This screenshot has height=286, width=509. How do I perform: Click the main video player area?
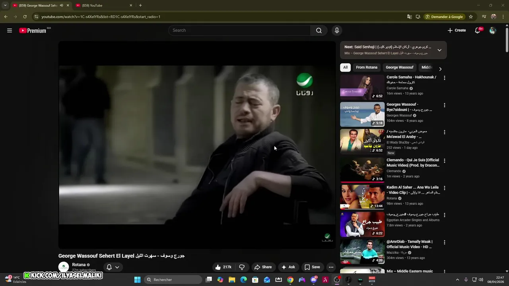[x=197, y=145]
